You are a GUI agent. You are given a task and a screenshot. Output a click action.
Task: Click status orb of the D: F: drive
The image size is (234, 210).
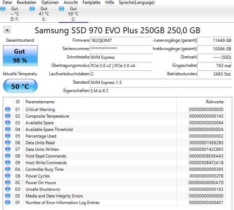point(3,9)
